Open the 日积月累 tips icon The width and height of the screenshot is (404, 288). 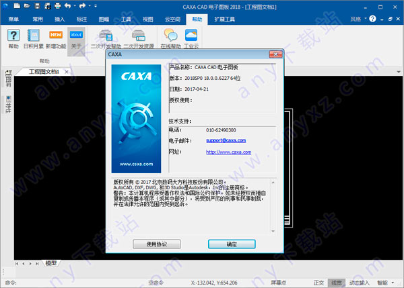tap(34, 39)
